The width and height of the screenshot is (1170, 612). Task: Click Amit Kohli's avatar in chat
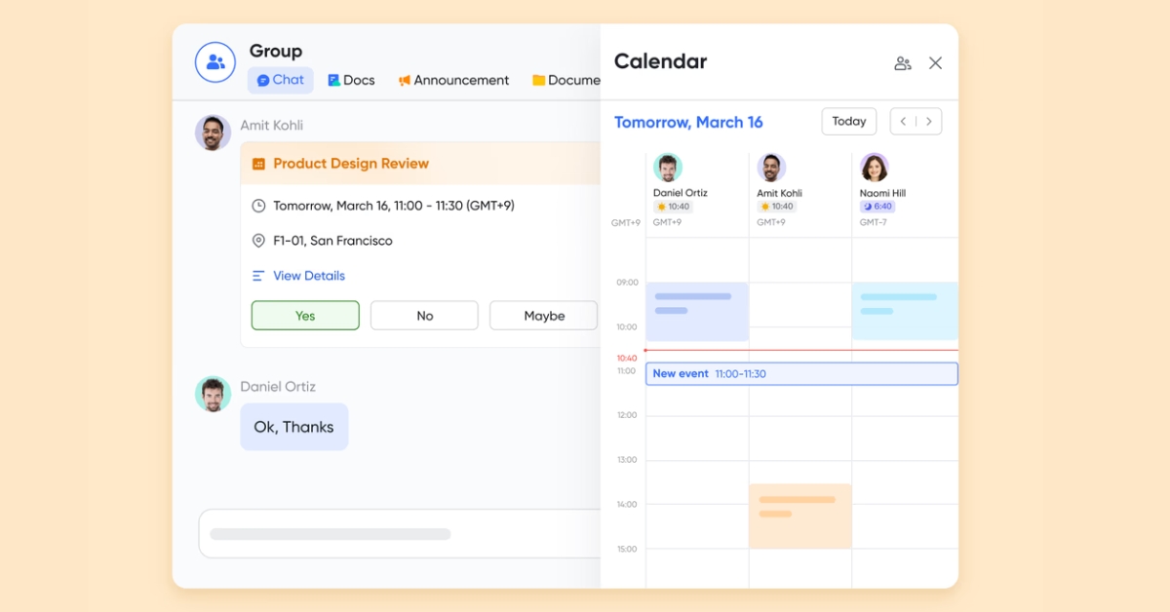click(213, 133)
